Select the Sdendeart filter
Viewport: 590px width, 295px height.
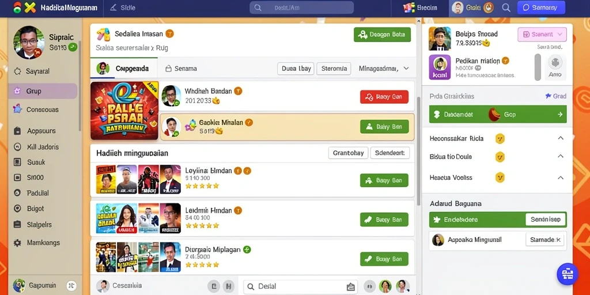coord(390,153)
